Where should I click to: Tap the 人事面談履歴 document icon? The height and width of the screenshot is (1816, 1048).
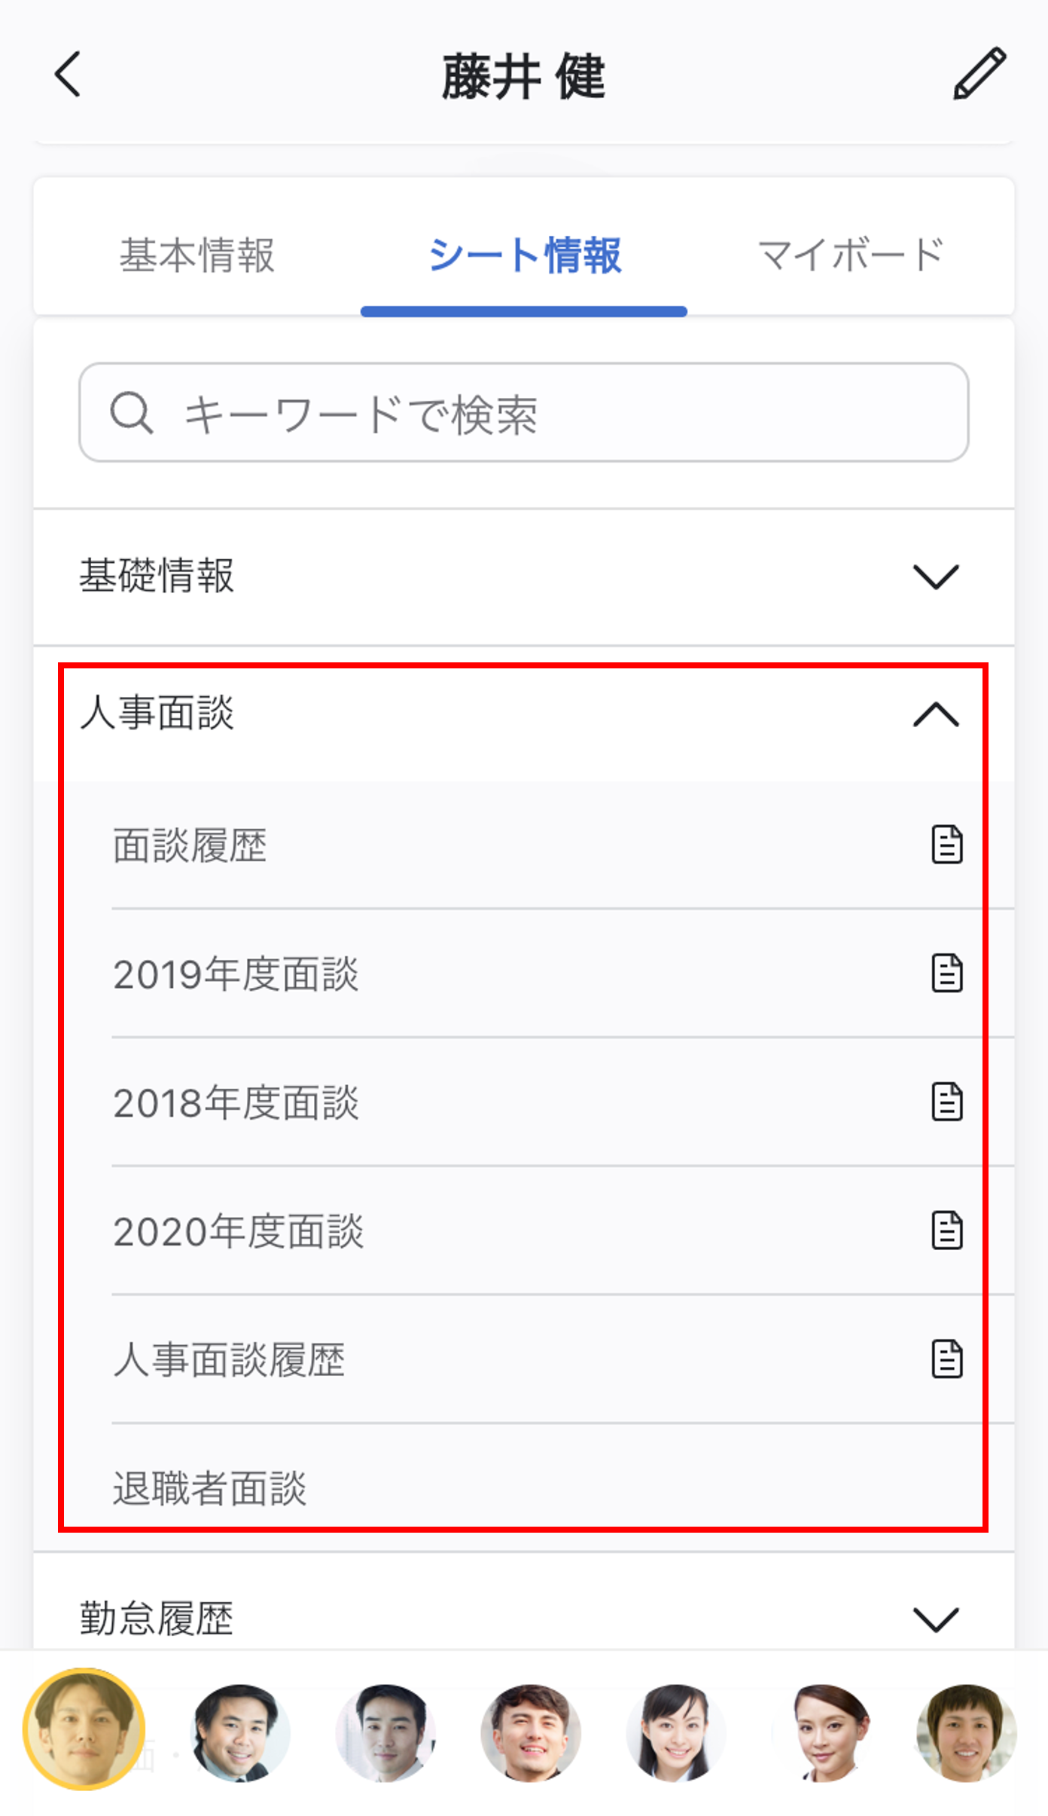point(946,1359)
